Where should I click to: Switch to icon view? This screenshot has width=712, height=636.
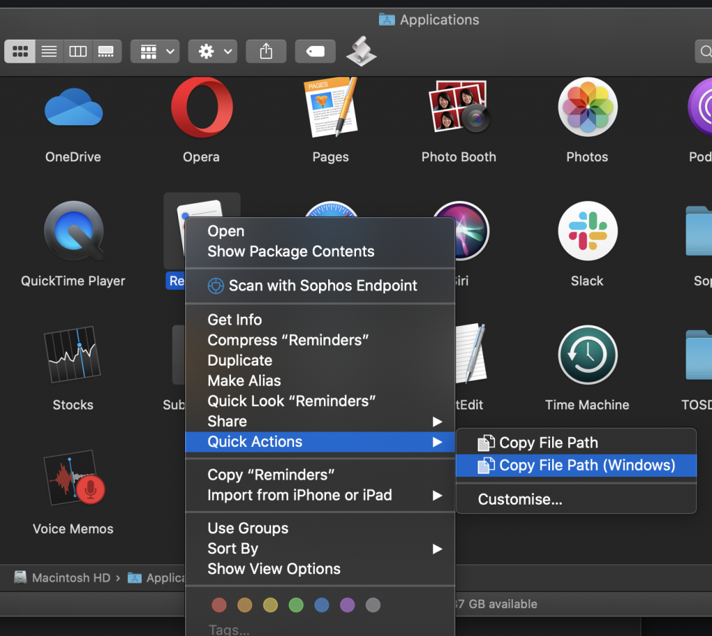coord(20,51)
